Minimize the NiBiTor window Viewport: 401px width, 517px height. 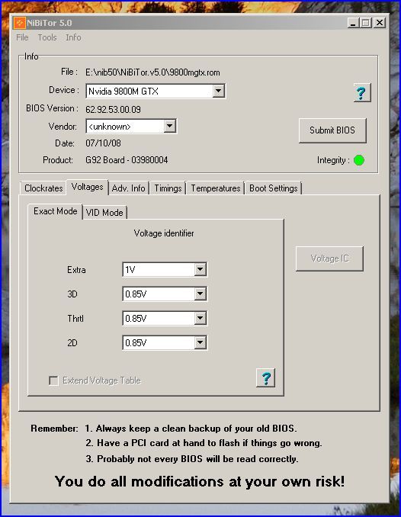[x=353, y=23]
